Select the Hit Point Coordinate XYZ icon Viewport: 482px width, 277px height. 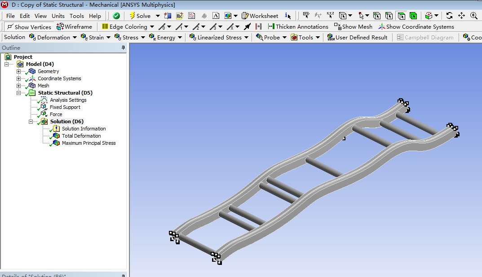point(331,15)
